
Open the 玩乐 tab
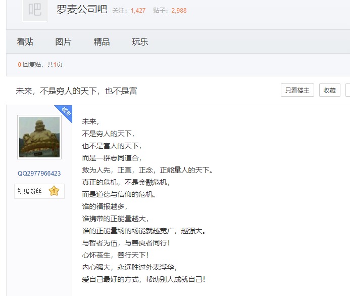140,42
